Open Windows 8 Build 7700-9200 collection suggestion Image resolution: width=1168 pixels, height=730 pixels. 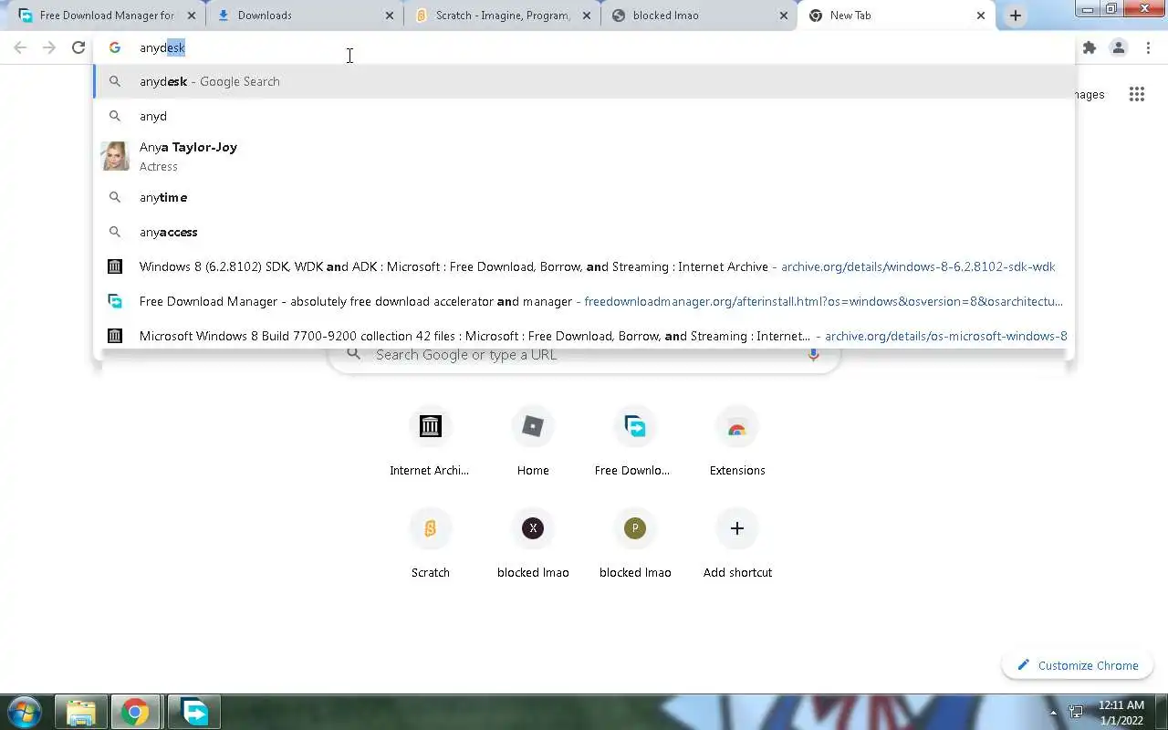click(584, 334)
